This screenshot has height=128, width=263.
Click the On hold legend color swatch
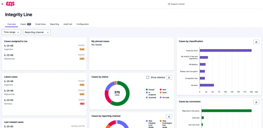[161, 97]
